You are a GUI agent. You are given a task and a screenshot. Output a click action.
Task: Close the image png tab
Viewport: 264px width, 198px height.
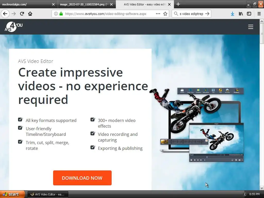[x=111, y=4]
